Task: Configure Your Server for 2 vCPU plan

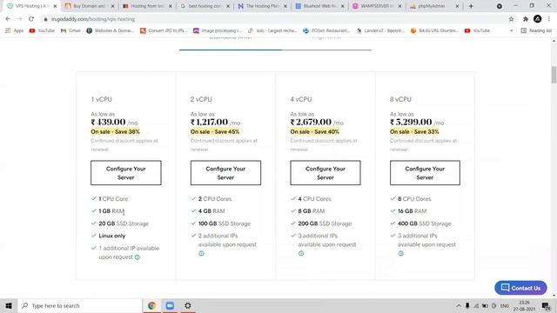Action: click(225, 173)
